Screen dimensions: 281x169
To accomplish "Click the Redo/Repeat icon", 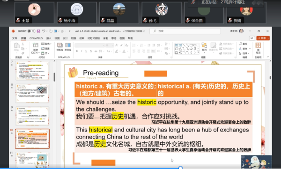I will (51, 31).
